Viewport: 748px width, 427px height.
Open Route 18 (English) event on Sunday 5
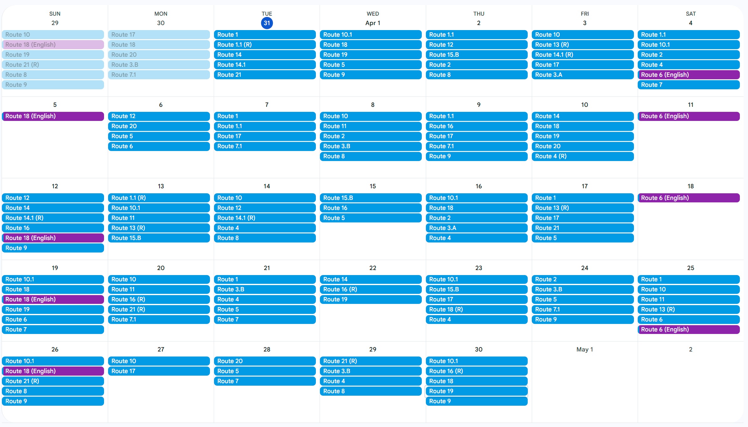pyautogui.click(x=53, y=116)
